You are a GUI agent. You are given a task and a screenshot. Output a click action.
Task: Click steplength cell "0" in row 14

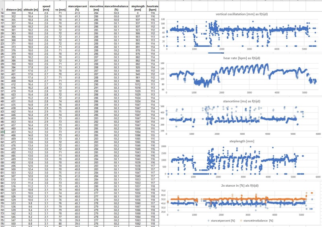tap(138, 13)
